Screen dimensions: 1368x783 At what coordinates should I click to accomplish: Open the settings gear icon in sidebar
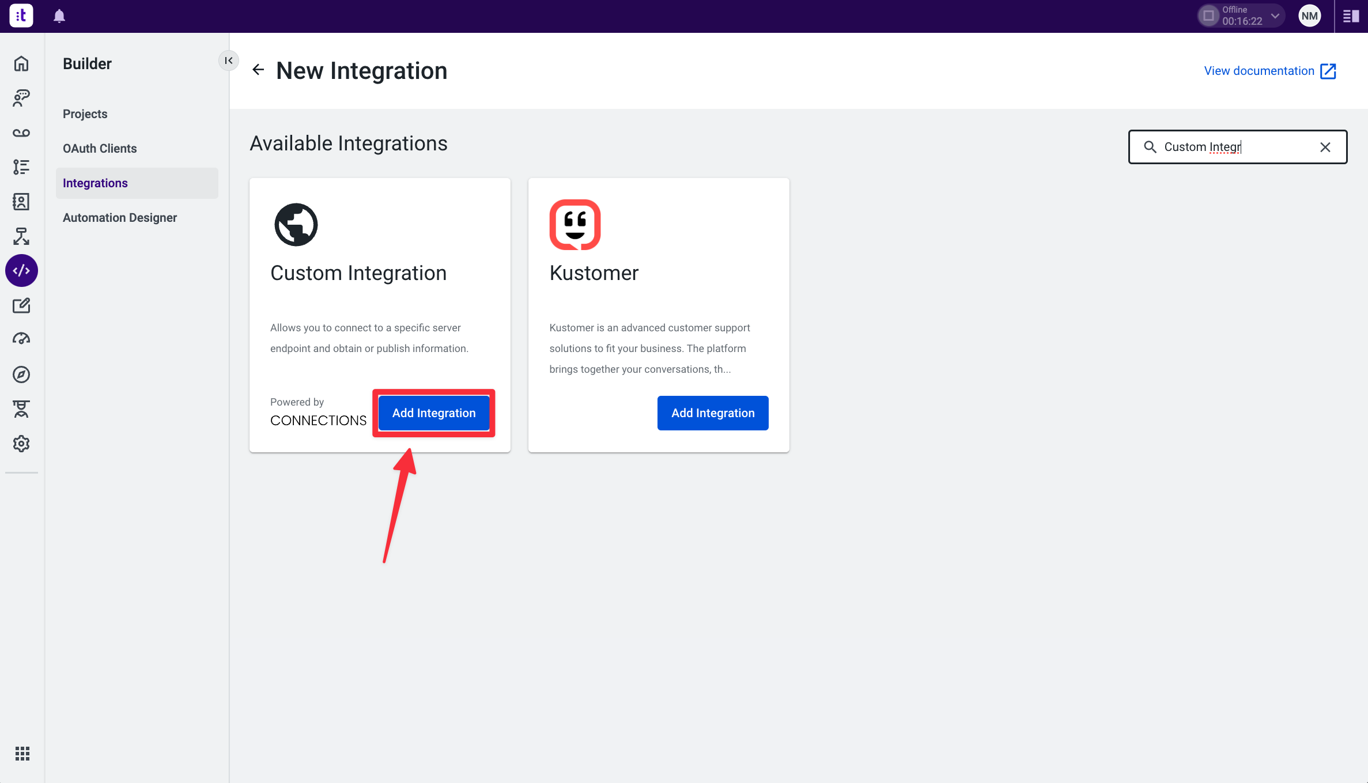21,444
